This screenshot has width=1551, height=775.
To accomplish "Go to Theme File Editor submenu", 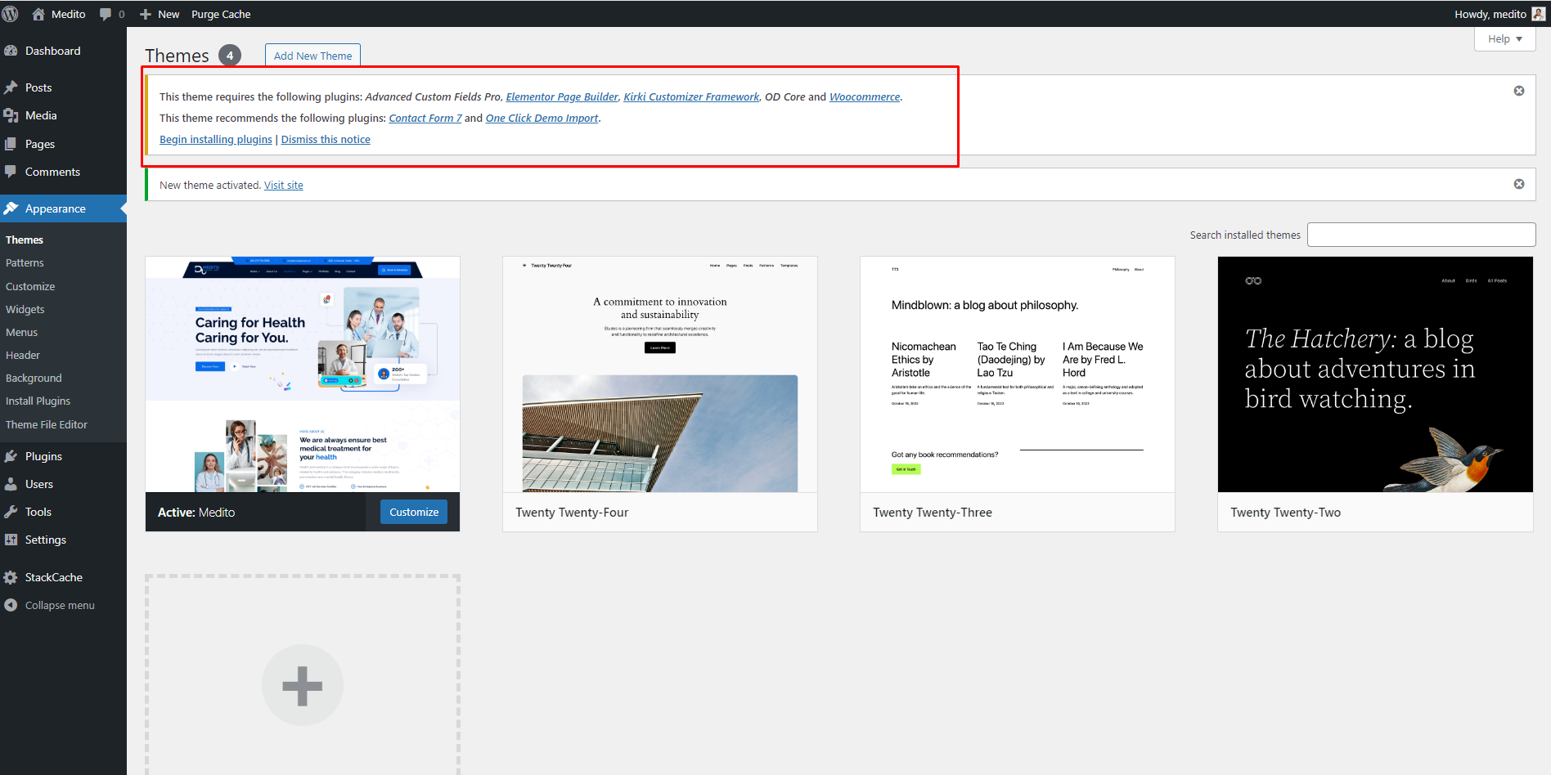I will pos(47,424).
